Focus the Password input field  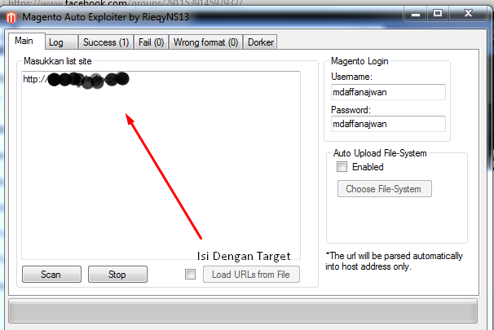(x=388, y=124)
